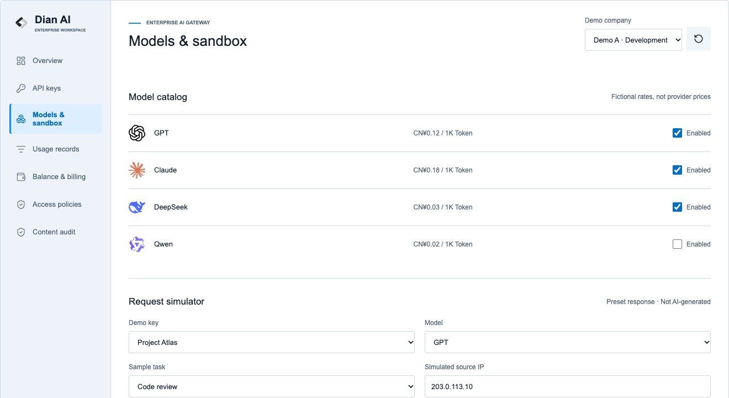The image size is (729, 398).
Task: Click the Dian AI logo icon
Action: (x=21, y=23)
